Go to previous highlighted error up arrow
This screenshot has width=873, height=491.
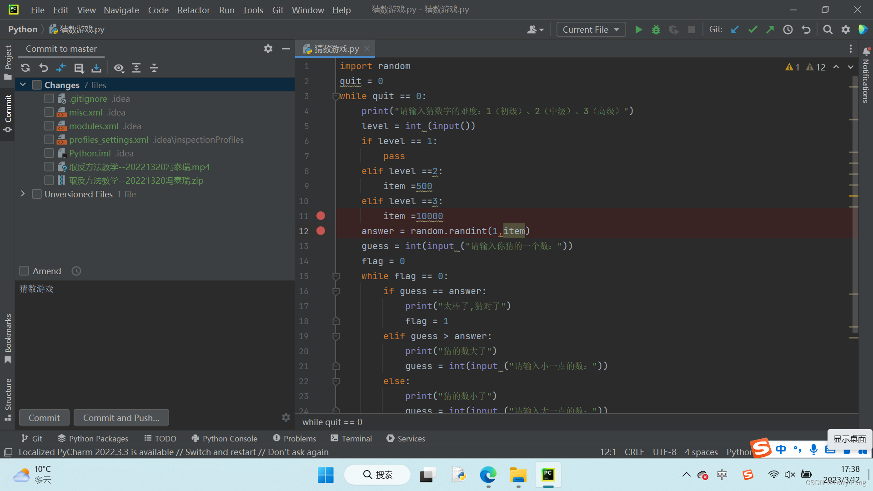coord(836,67)
